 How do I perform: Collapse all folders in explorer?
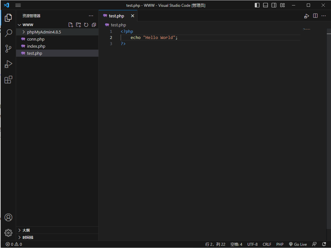coord(94,25)
